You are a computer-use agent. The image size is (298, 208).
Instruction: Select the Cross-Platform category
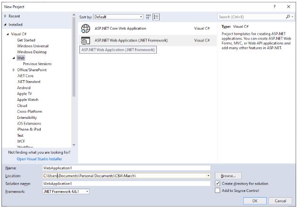pos(30,111)
